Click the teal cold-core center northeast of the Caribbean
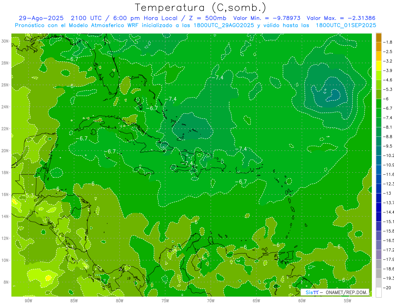This screenshot has width=394, height=305. [x=333, y=95]
